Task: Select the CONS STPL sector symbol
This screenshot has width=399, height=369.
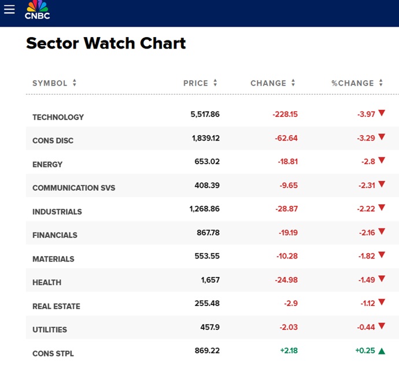Action: [53, 353]
